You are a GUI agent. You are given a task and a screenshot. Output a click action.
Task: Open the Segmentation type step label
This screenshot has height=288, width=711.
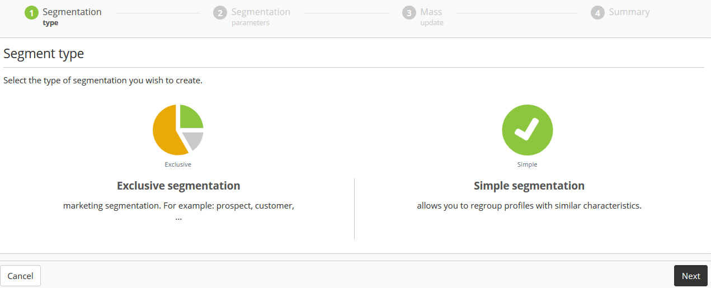[x=72, y=16]
